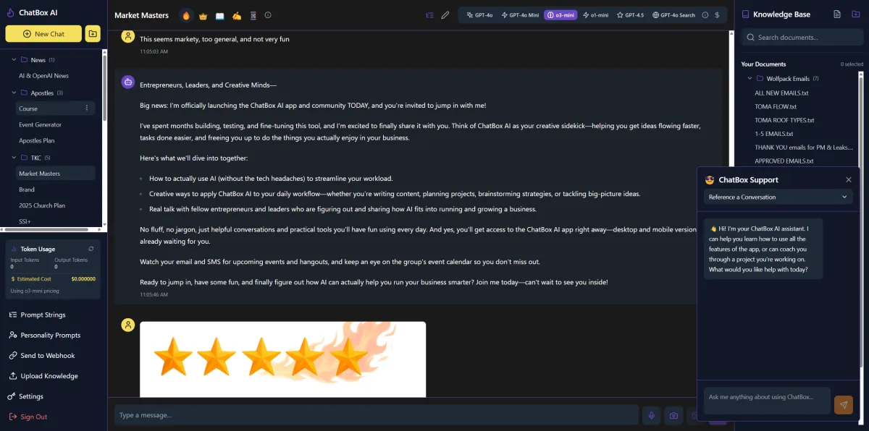Click the microphone icon in message bar
Image resolution: width=869 pixels, height=431 pixels.
click(x=652, y=415)
